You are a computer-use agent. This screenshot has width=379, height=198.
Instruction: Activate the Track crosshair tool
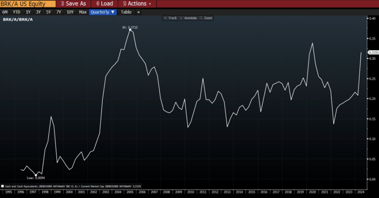point(170,18)
